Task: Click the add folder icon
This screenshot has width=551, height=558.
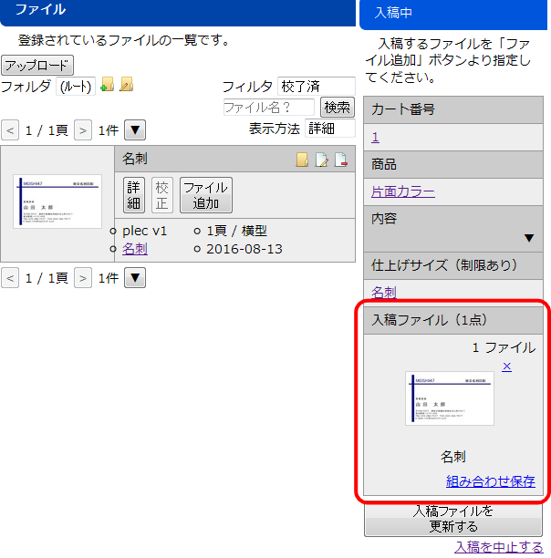Action: coord(107,85)
